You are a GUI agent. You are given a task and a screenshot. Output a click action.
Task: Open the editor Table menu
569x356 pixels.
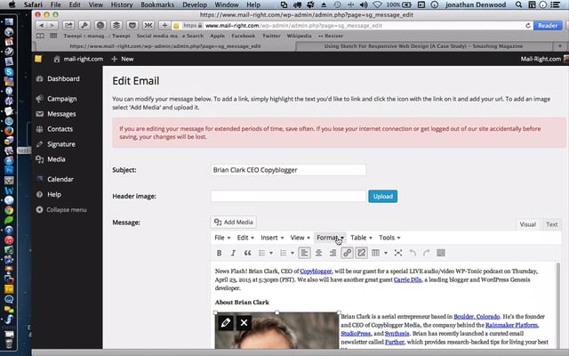pos(361,238)
